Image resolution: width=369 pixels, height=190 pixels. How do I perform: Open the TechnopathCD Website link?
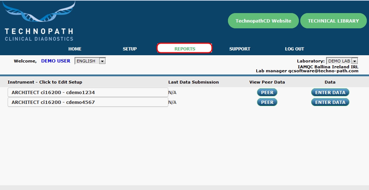tap(263, 21)
